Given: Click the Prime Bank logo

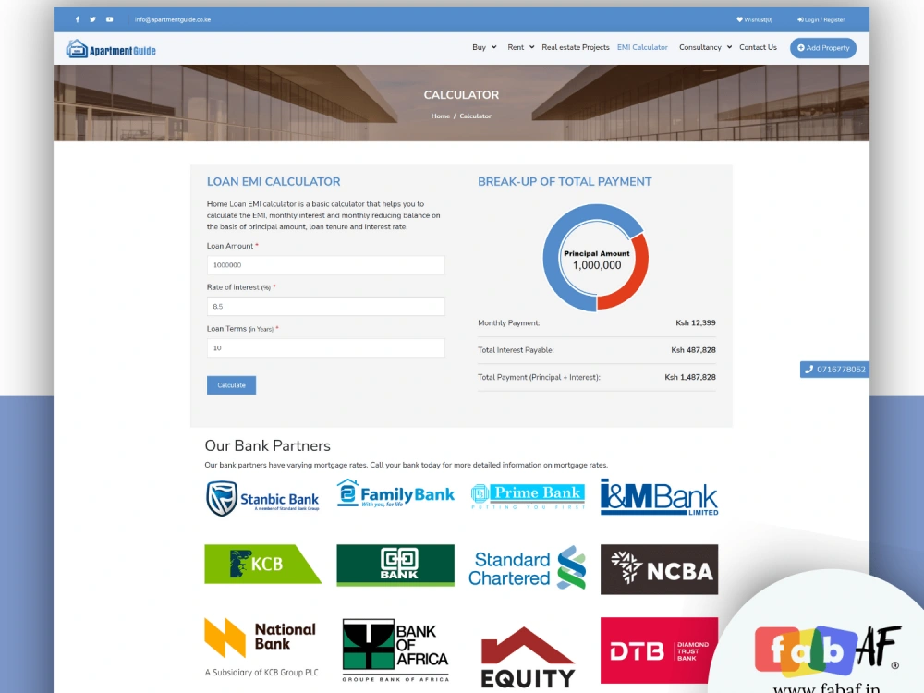Looking at the screenshot, I should coord(528,496).
